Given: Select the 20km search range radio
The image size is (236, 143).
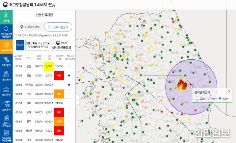Looking at the screenshot, I should 197,98.
